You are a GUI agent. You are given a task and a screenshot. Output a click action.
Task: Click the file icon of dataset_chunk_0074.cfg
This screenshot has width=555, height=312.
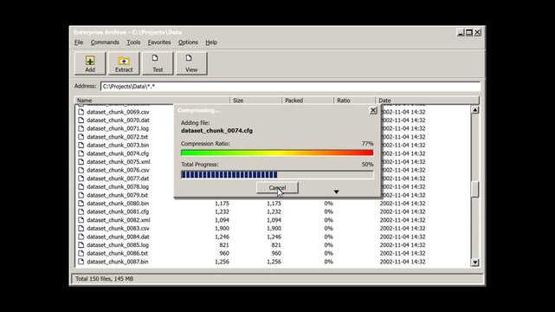(x=81, y=153)
